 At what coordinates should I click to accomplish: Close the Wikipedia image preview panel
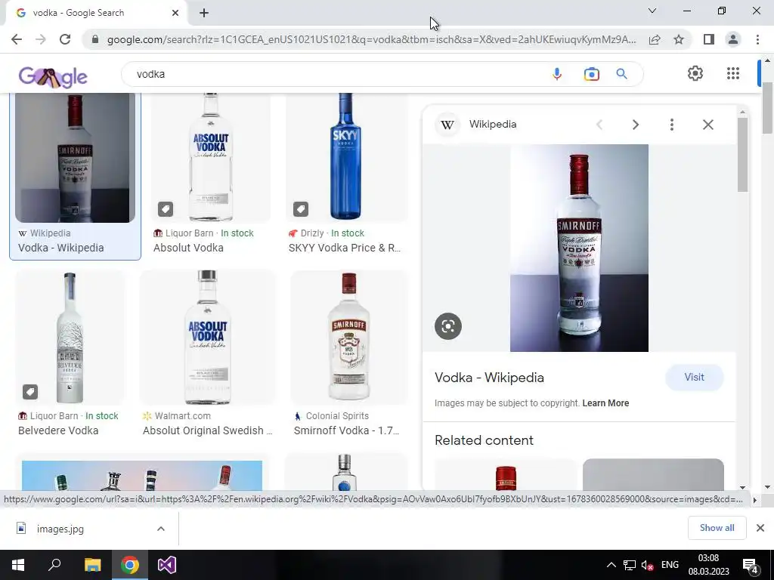point(707,125)
